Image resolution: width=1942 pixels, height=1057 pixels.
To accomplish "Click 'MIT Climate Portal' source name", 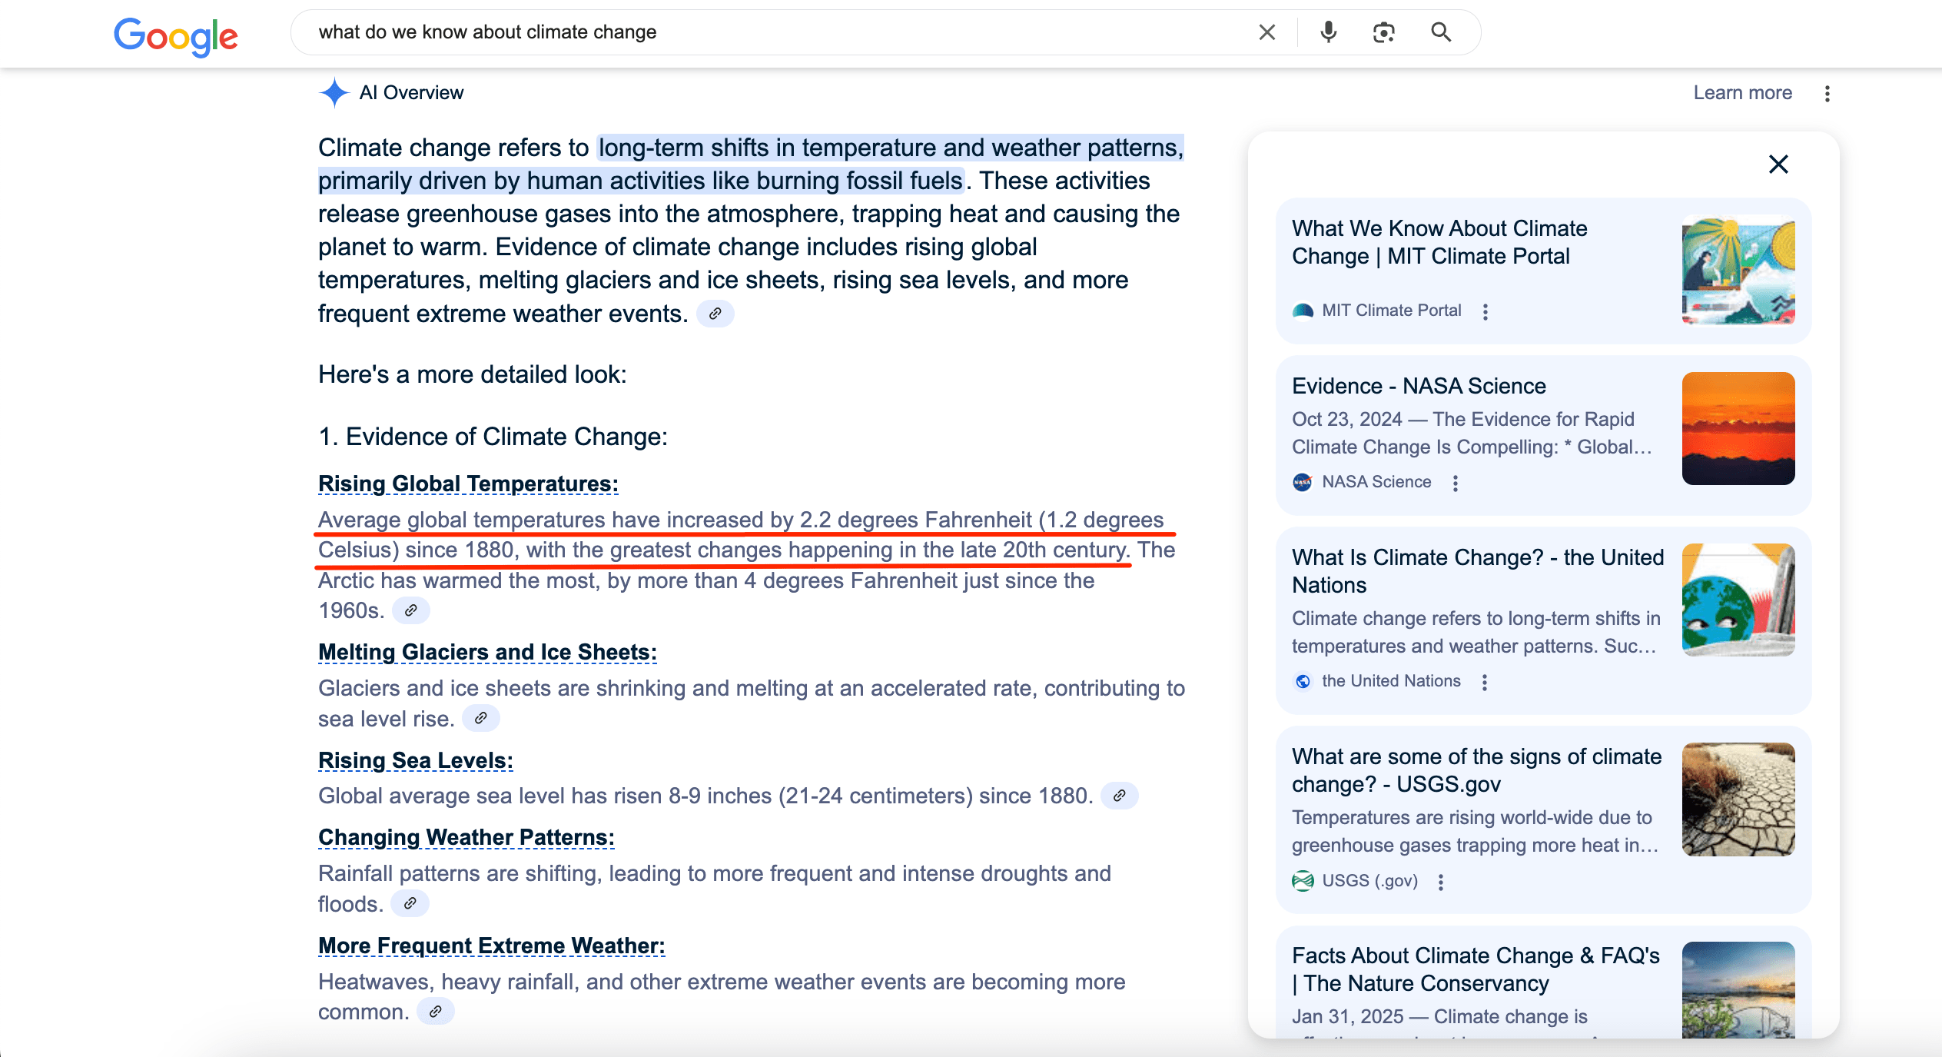I will [1391, 311].
